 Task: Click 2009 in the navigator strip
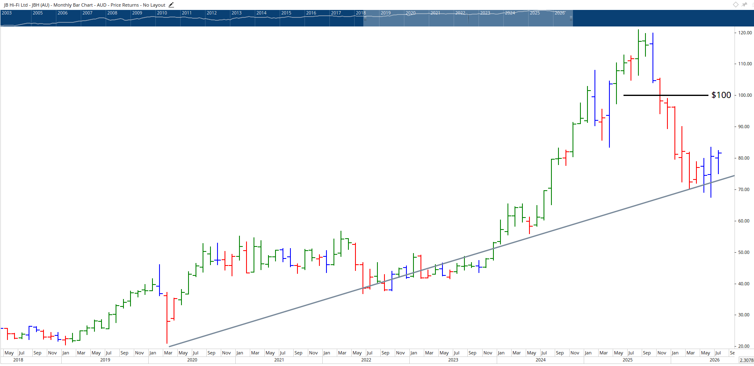coord(137,13)
